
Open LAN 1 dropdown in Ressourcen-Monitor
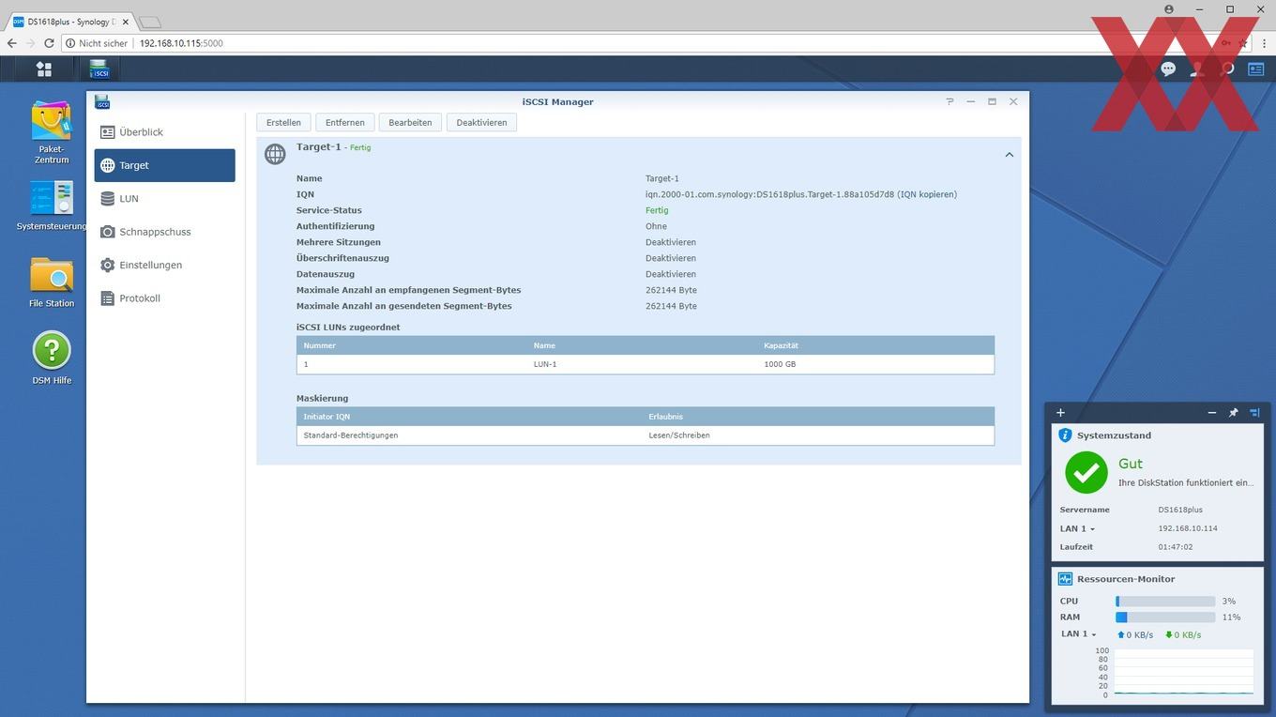point(1079,634)
